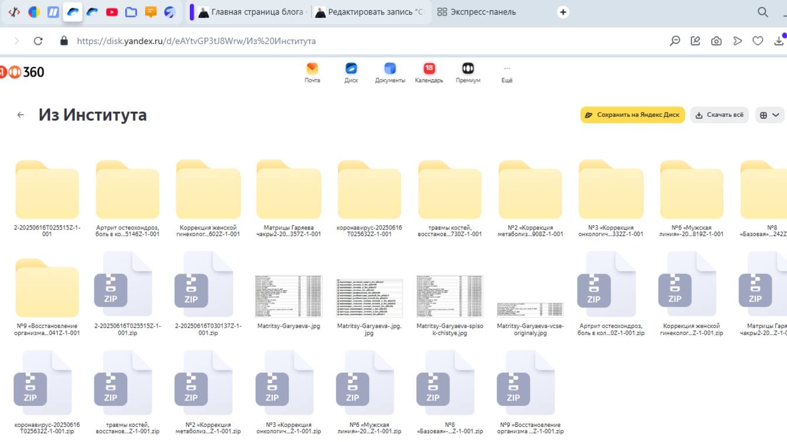Select folder Матрицы Гаряева чакры2
This screenshot has width=787, height=442.
(289, 198)
